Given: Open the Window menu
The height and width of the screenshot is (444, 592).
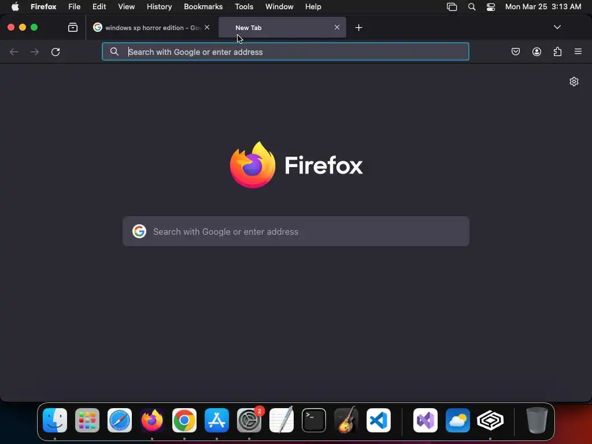Looking at the screenshot, I should point(279,6).
